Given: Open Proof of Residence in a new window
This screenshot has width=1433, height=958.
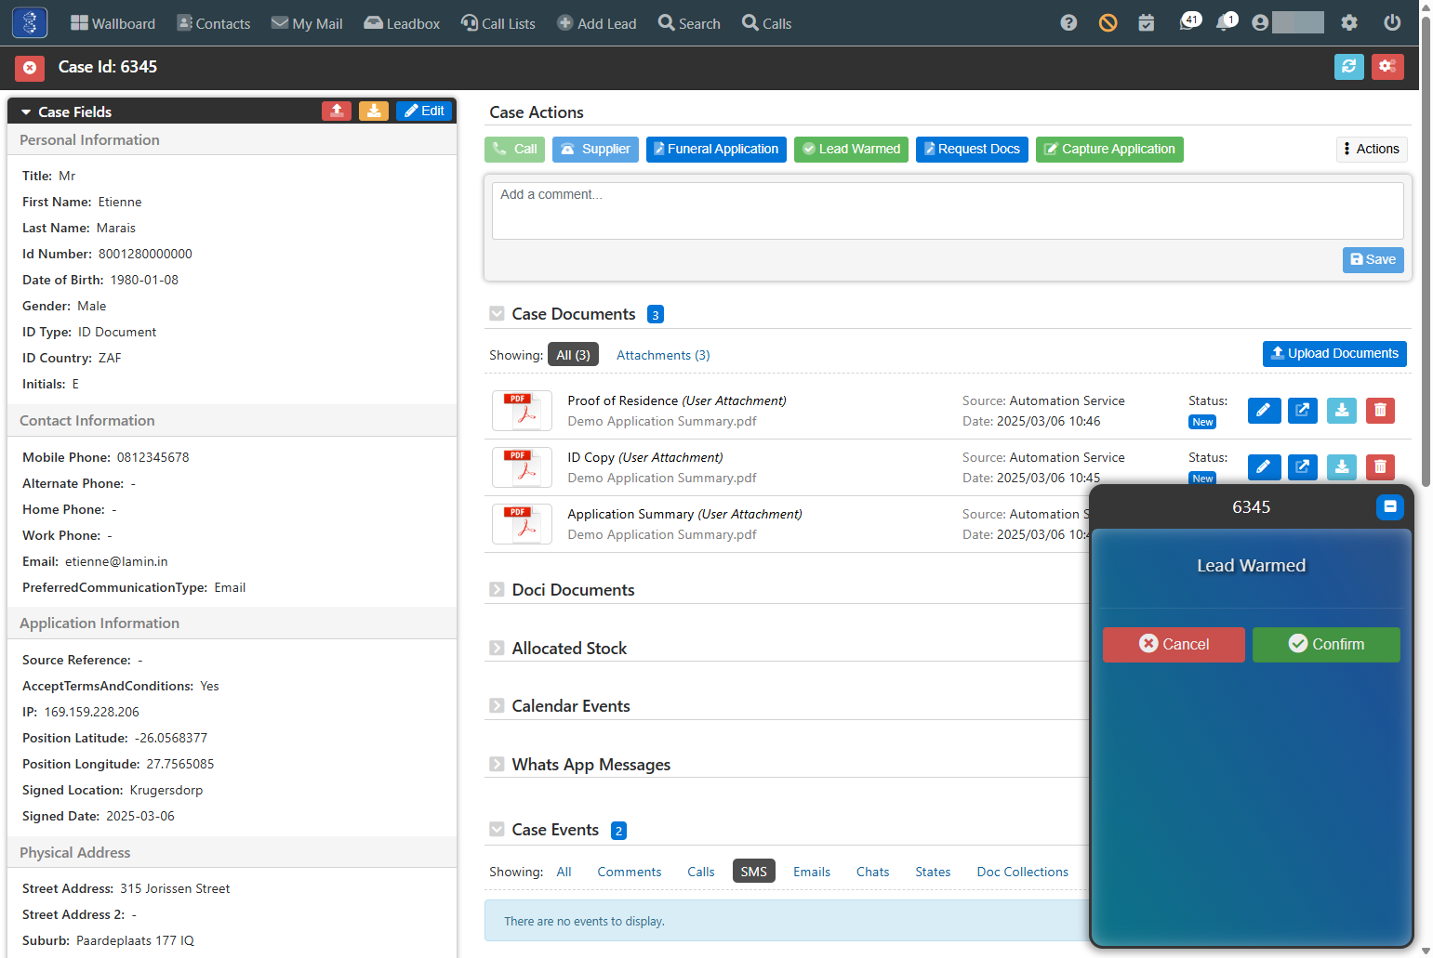Looking at the screenshot, I should pyautogui.click(x=1303, y=411).
